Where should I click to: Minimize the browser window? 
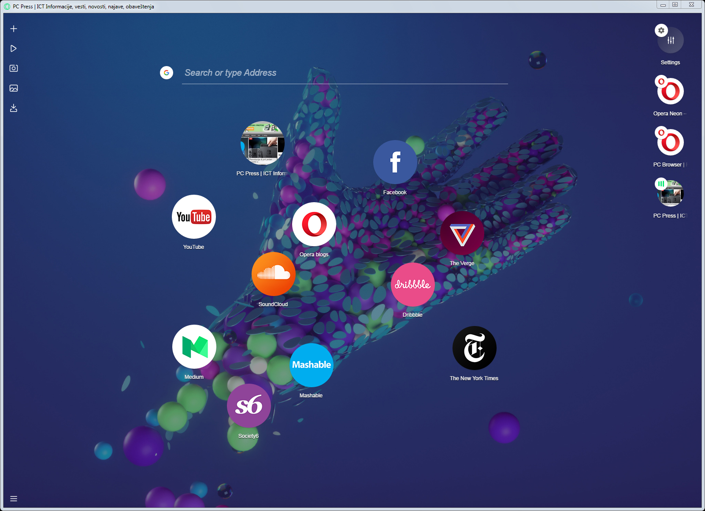click(x=663, y=4)
